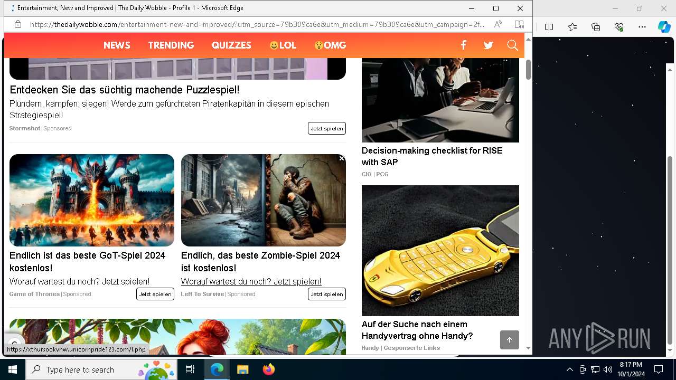Screen dimensions: 676x380
Task: Open Edge Settings and more menu
Action: coord(642,27)
